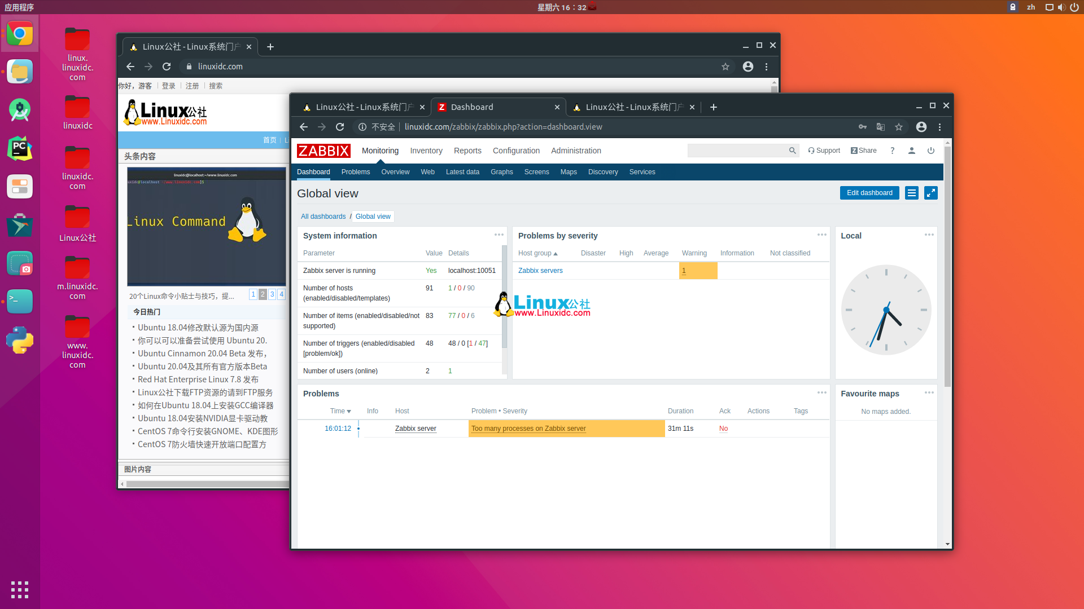Bookmark the Zabbix page with star icon

pos(899,127)
